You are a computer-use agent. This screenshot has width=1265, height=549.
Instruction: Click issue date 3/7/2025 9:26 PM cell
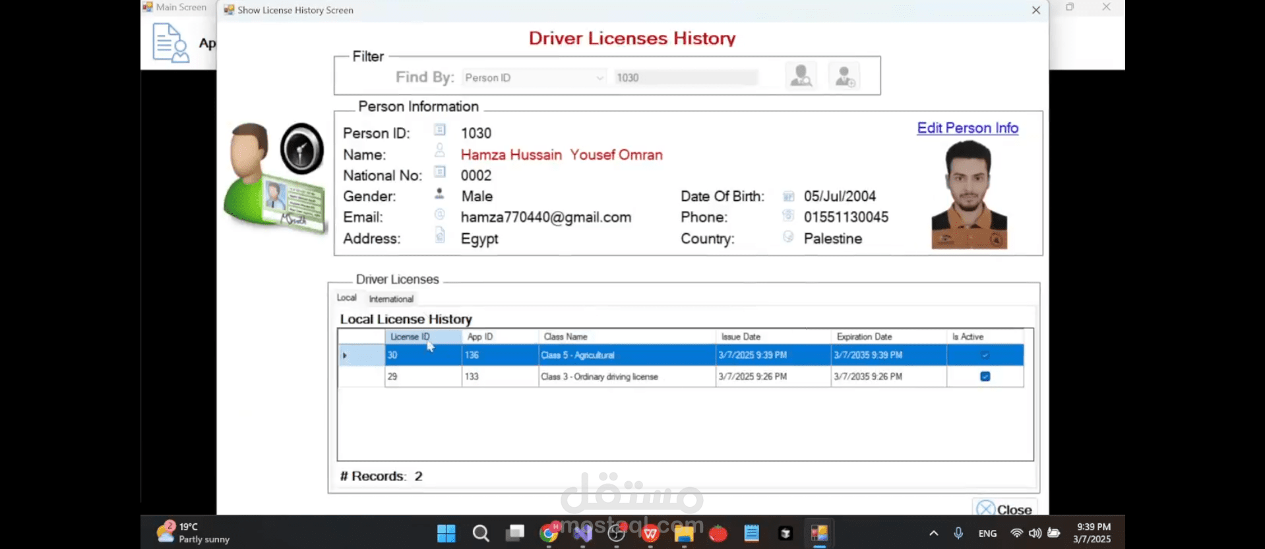(773, 377)
